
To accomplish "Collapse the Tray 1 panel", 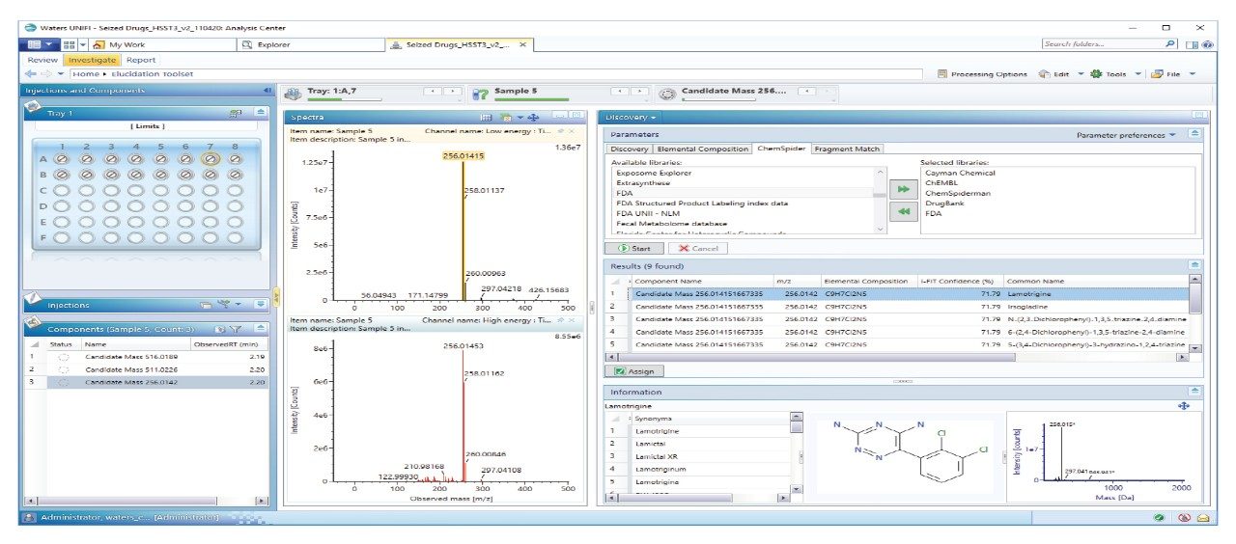I will (x=260, y=113).
